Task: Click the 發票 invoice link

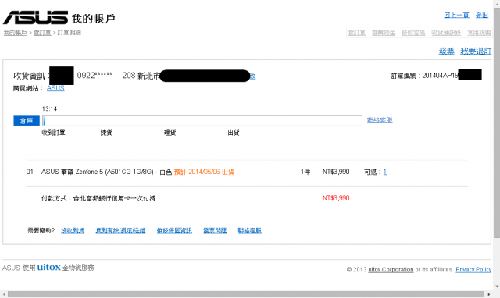Action: pos(446,51)
